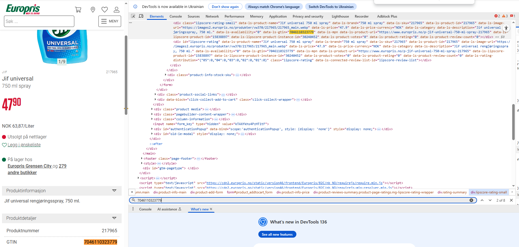Viewport: 519px width, 247px height.
Task: Open the Lighthouse tab
Action: point(340,16)
